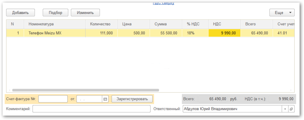Click the Счет учета column header
The height and width of the screenshot is (120, 304).
(x=284, y=24)
